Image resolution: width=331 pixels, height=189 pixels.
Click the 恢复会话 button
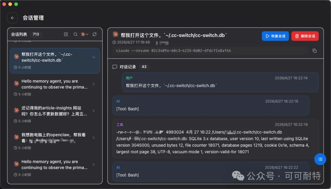click(275, 36)
